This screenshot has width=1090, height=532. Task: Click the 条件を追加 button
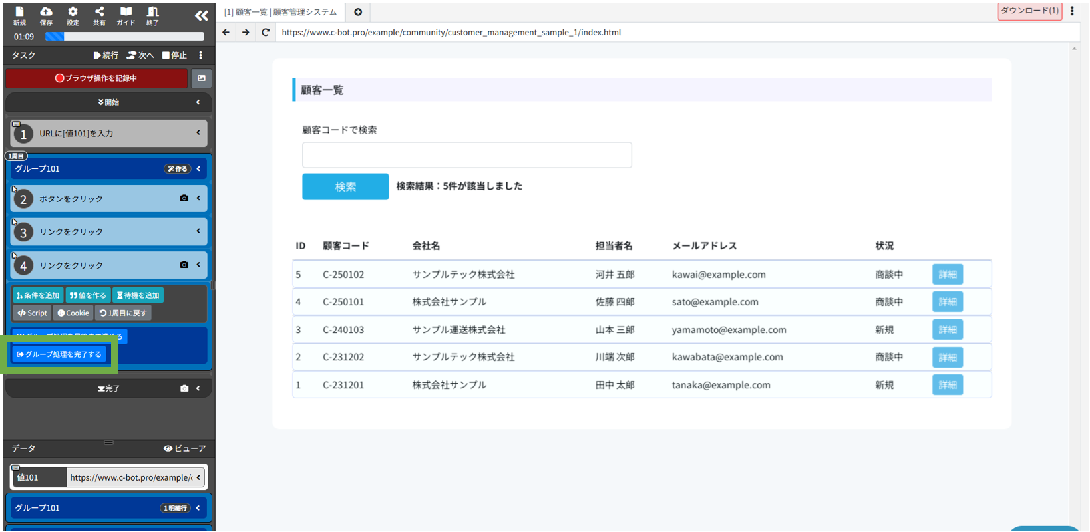pyautogui.click(x=38, y=295)
